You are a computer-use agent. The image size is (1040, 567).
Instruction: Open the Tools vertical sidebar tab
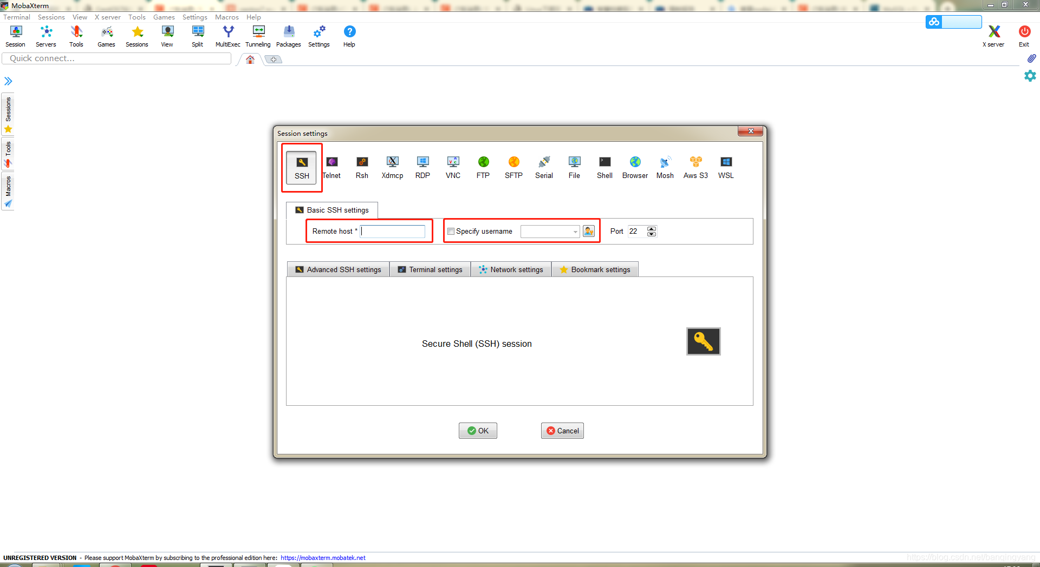tap(8, 154)
